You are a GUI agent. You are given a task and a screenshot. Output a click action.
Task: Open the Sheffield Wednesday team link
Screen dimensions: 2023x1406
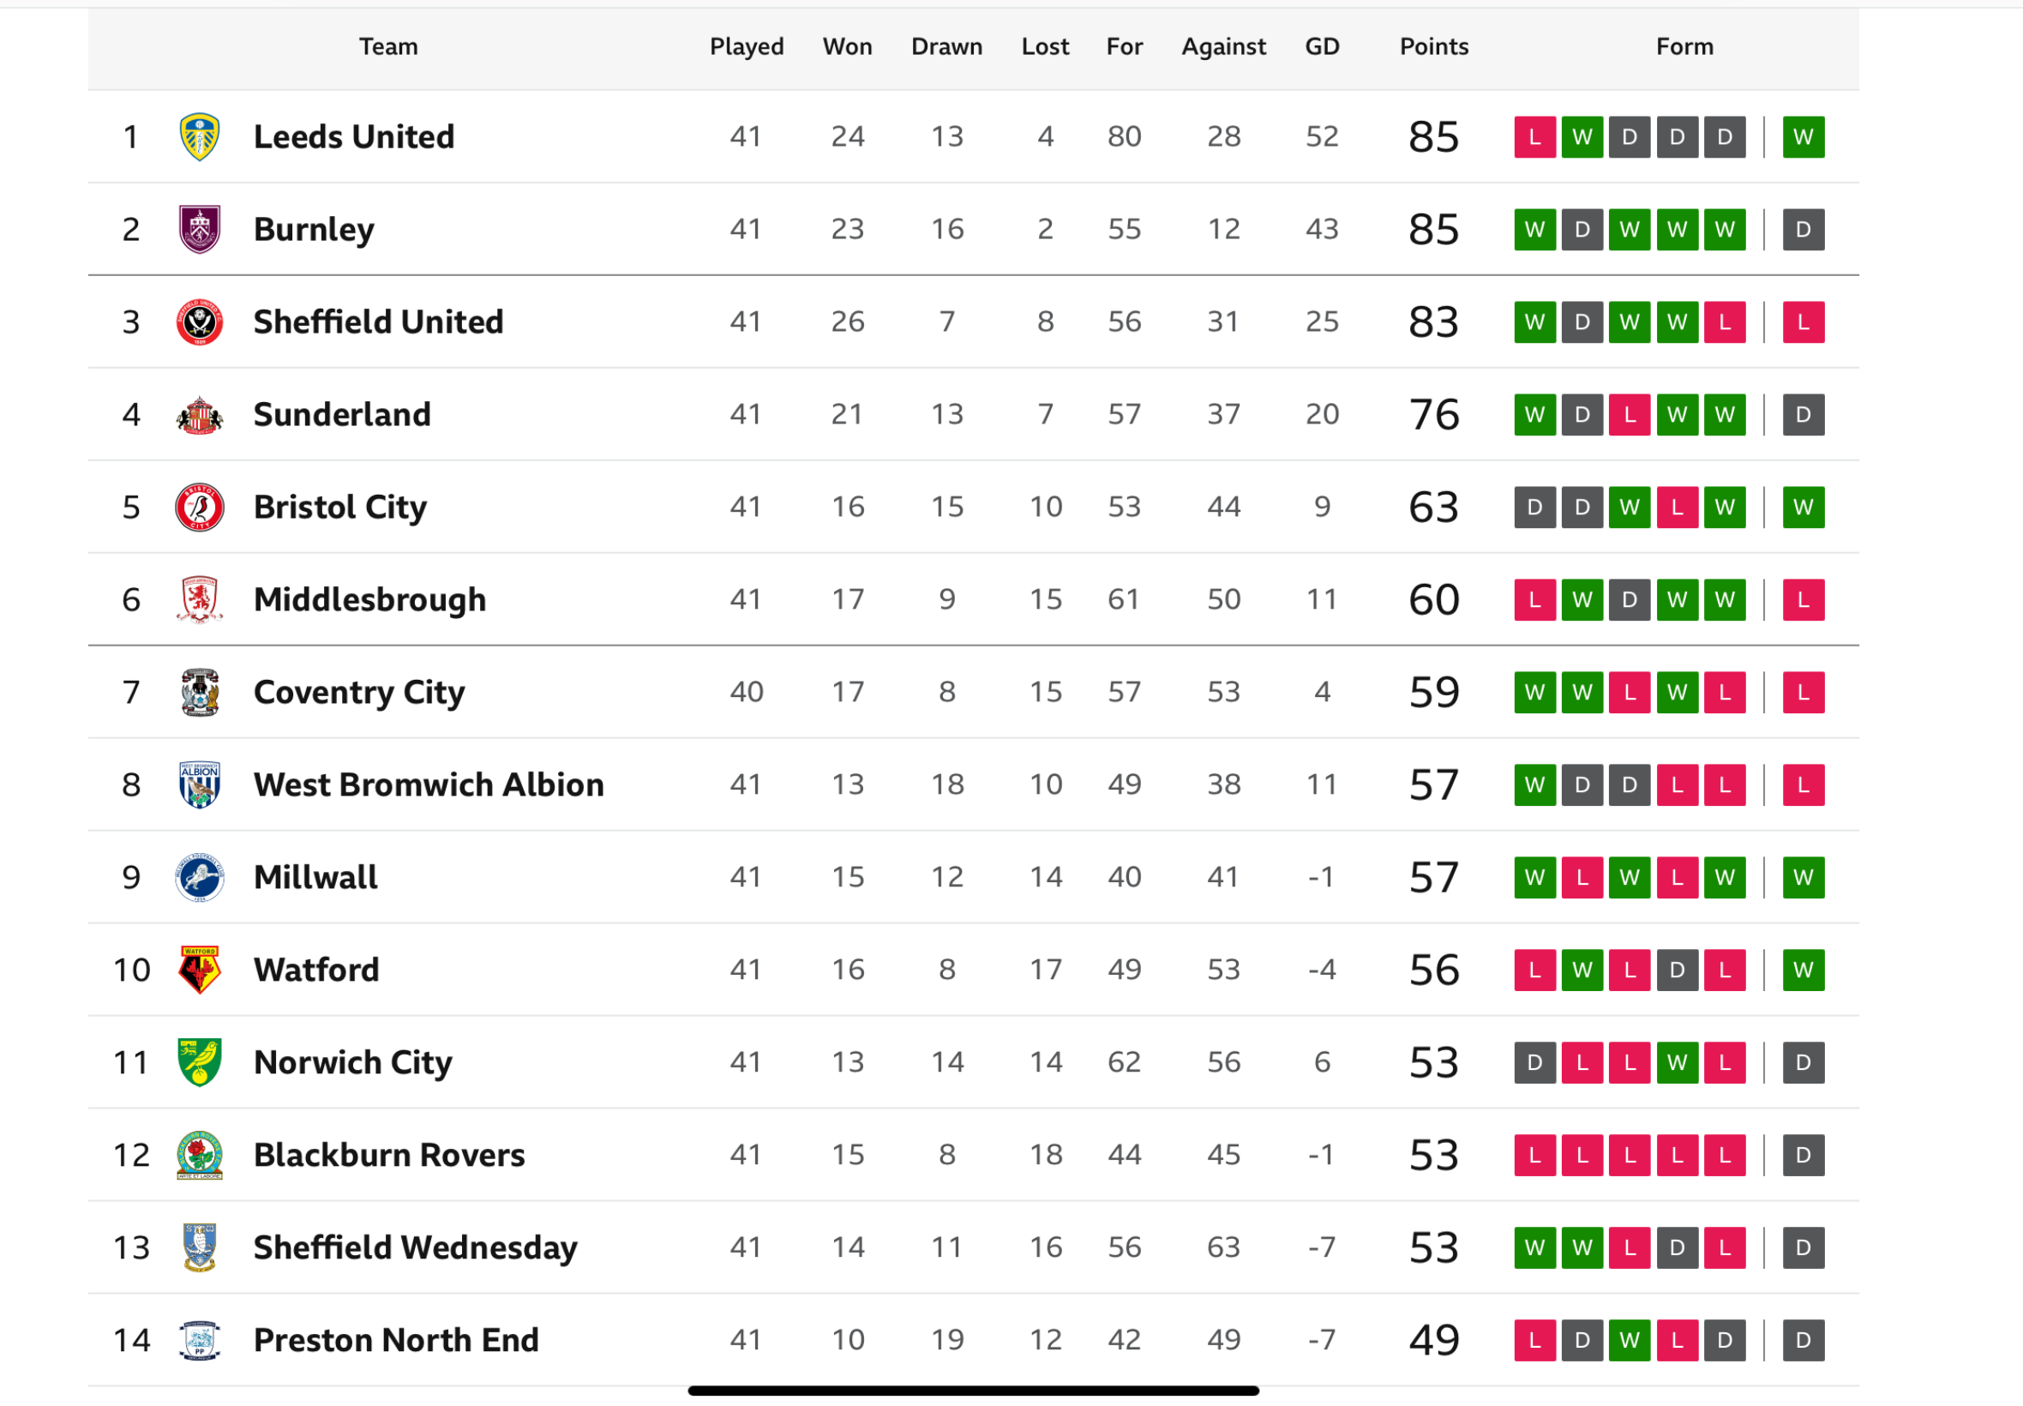click(415, 1247)
